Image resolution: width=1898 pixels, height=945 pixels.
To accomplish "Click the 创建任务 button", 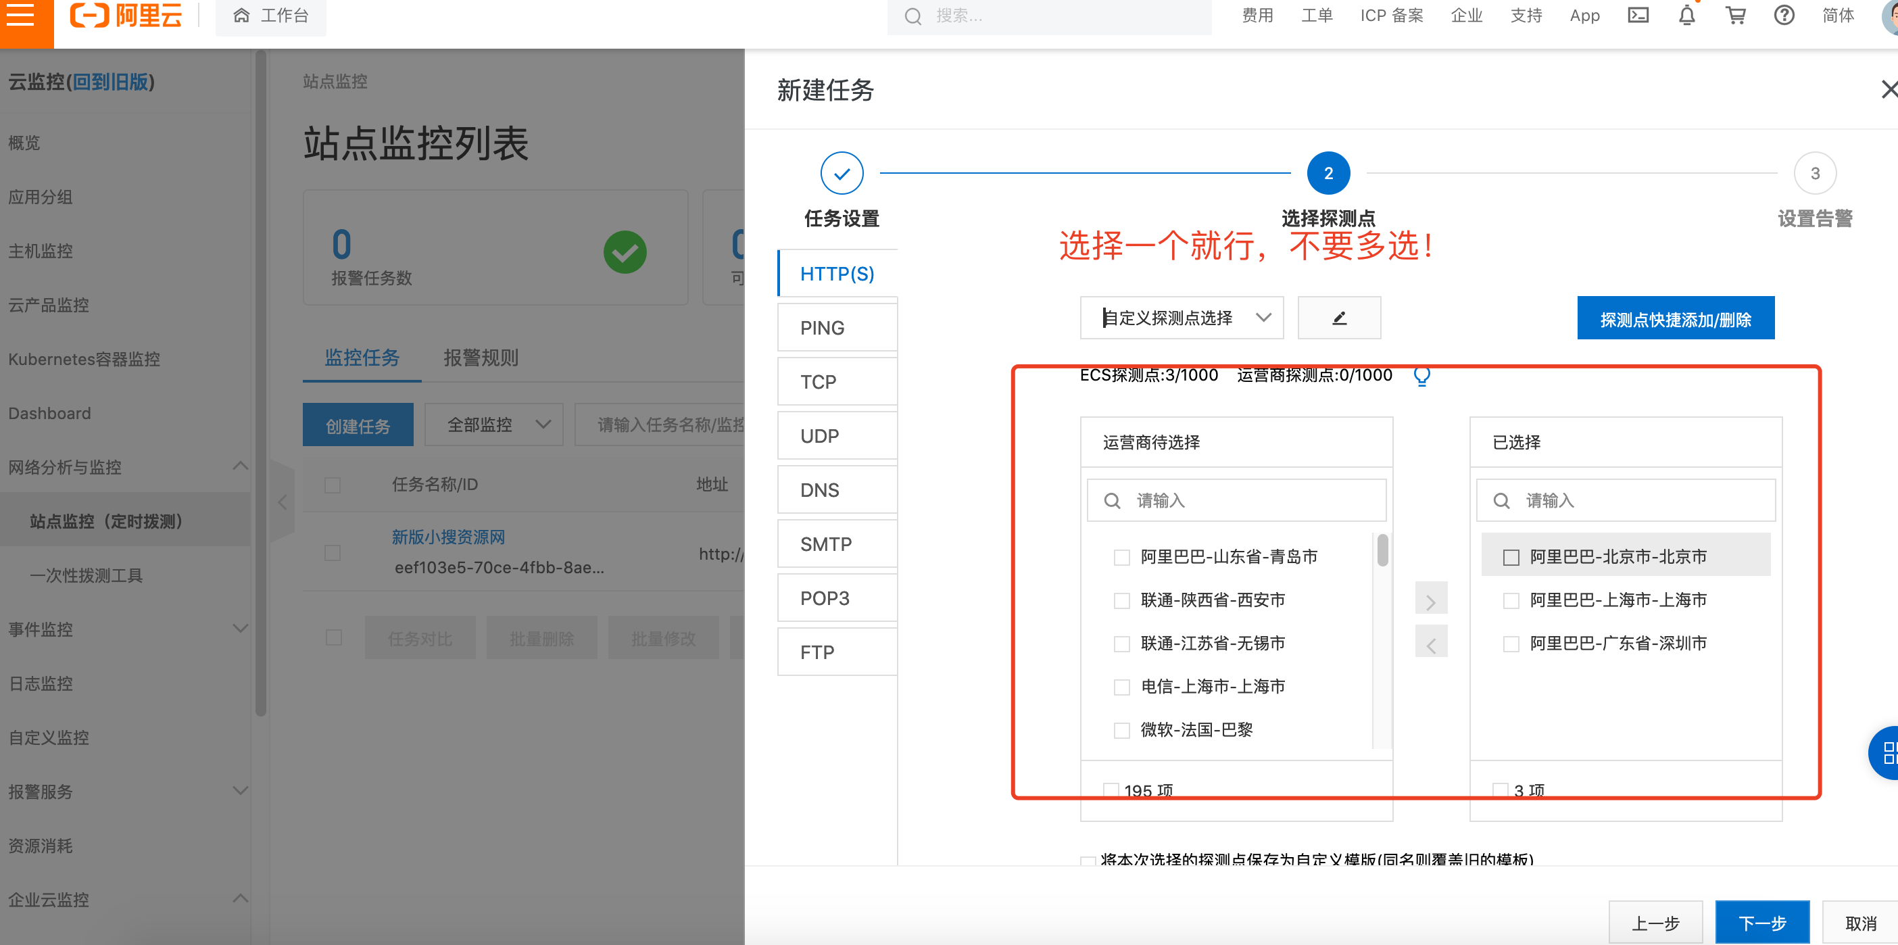I will [x=358, y=425].
